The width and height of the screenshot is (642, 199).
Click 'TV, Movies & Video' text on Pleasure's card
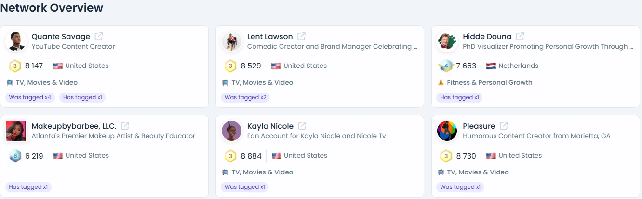pos(478,172)
